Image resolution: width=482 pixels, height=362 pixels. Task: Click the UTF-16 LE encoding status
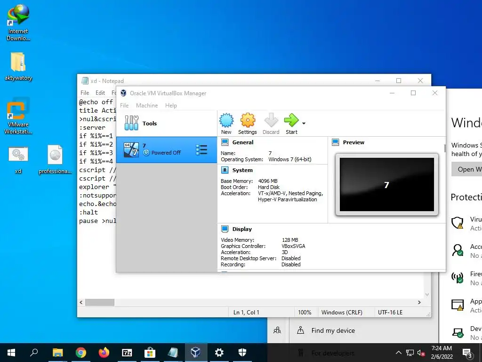[390, 312]
